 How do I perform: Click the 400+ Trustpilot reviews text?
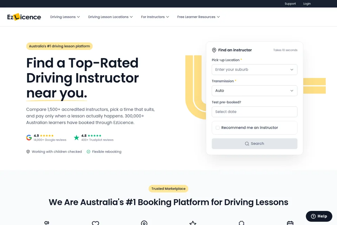(97, 140)
